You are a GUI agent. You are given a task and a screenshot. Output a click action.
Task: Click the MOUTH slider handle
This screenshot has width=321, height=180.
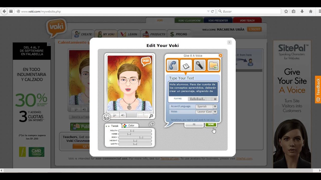(x=132, y=131)
